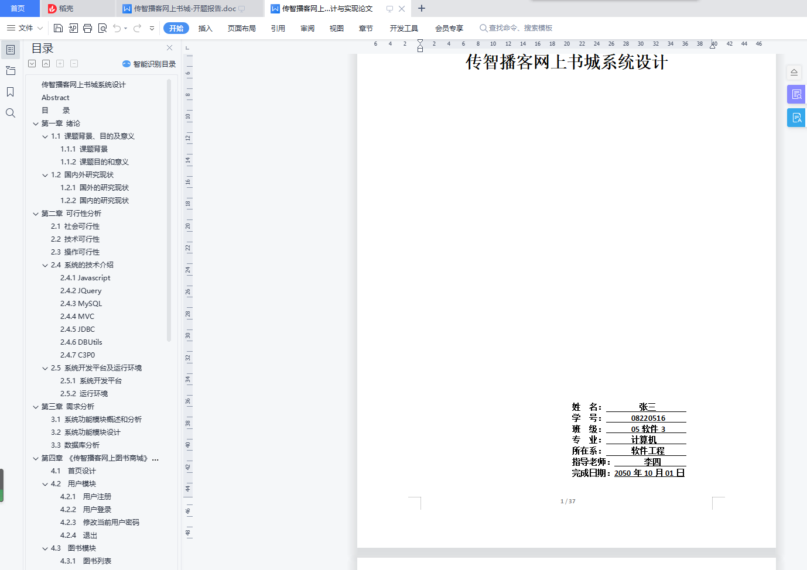Close the 目录 navigation panel
The width and height of the screenshot is (807, 570).
click(169, 48)
